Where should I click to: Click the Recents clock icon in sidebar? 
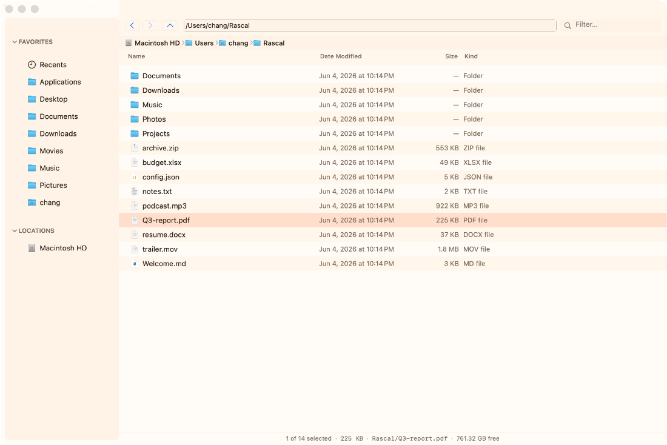click(32, 65)
